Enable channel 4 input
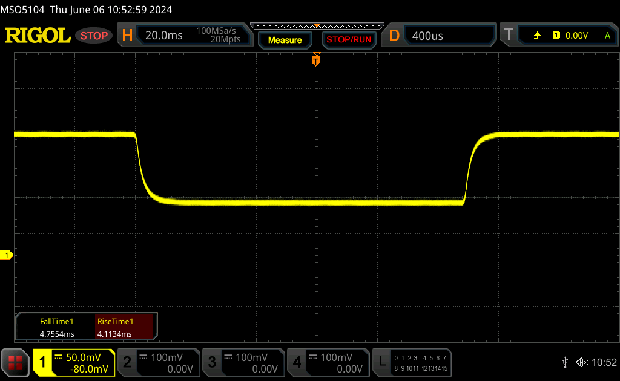 [327, 362]
